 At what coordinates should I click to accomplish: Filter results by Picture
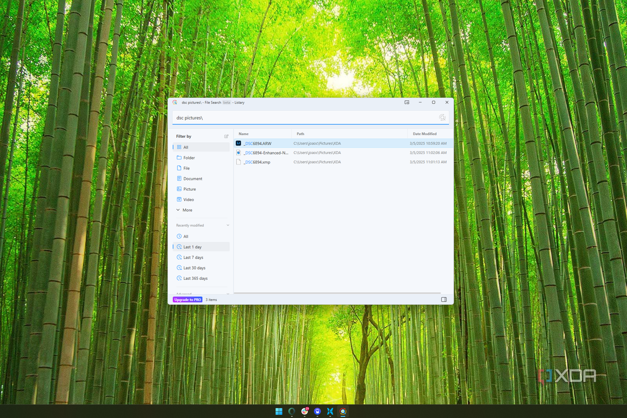201,189
